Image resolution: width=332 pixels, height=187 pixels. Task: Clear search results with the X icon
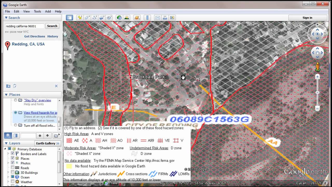tap(56, 86)
